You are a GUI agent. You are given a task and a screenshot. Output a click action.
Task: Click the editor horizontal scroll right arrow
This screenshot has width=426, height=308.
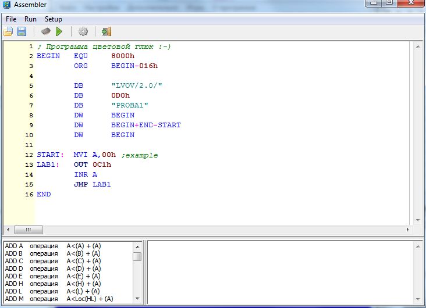(409, 229)
